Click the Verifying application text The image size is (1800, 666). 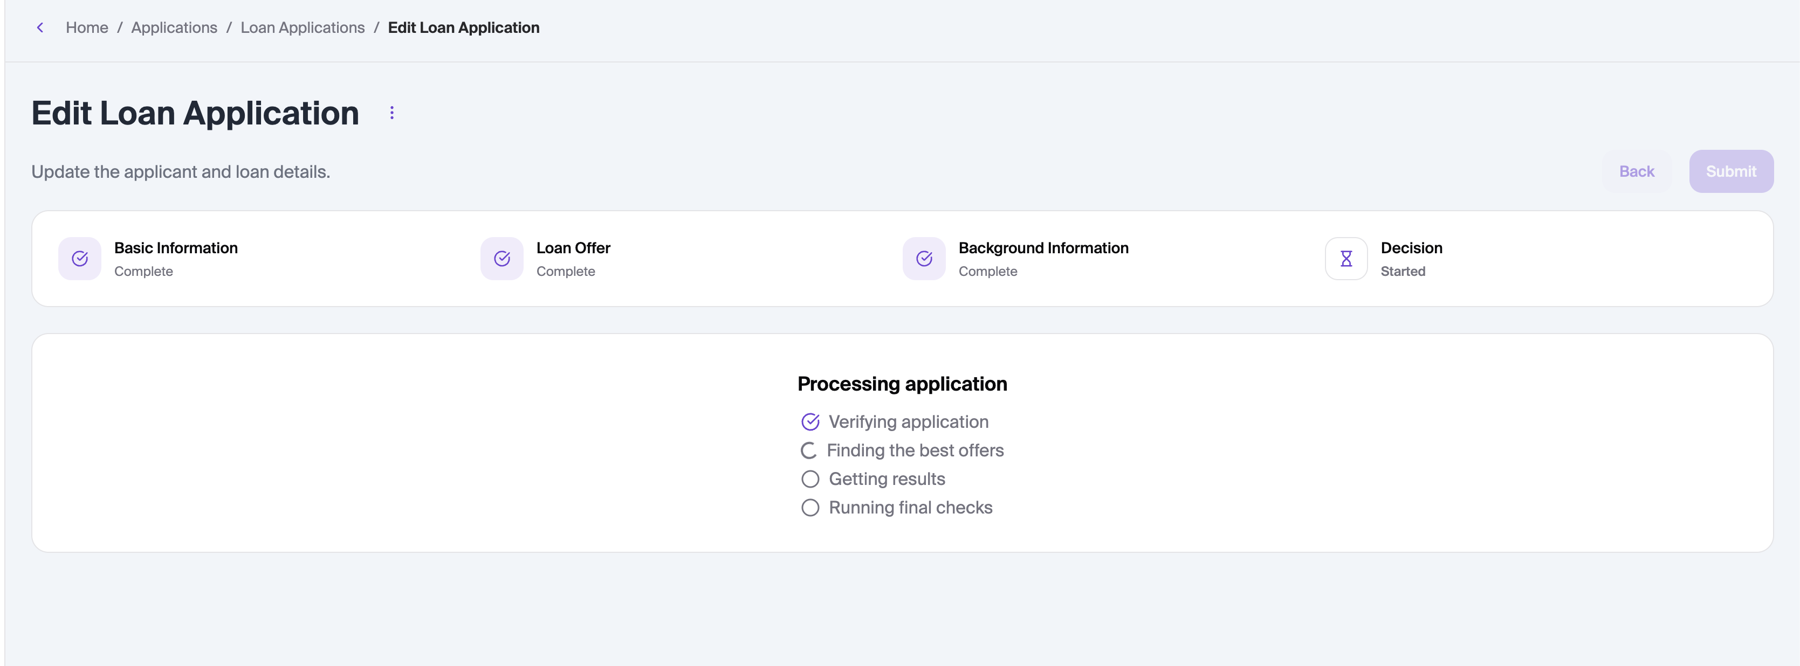pos(909,422)
